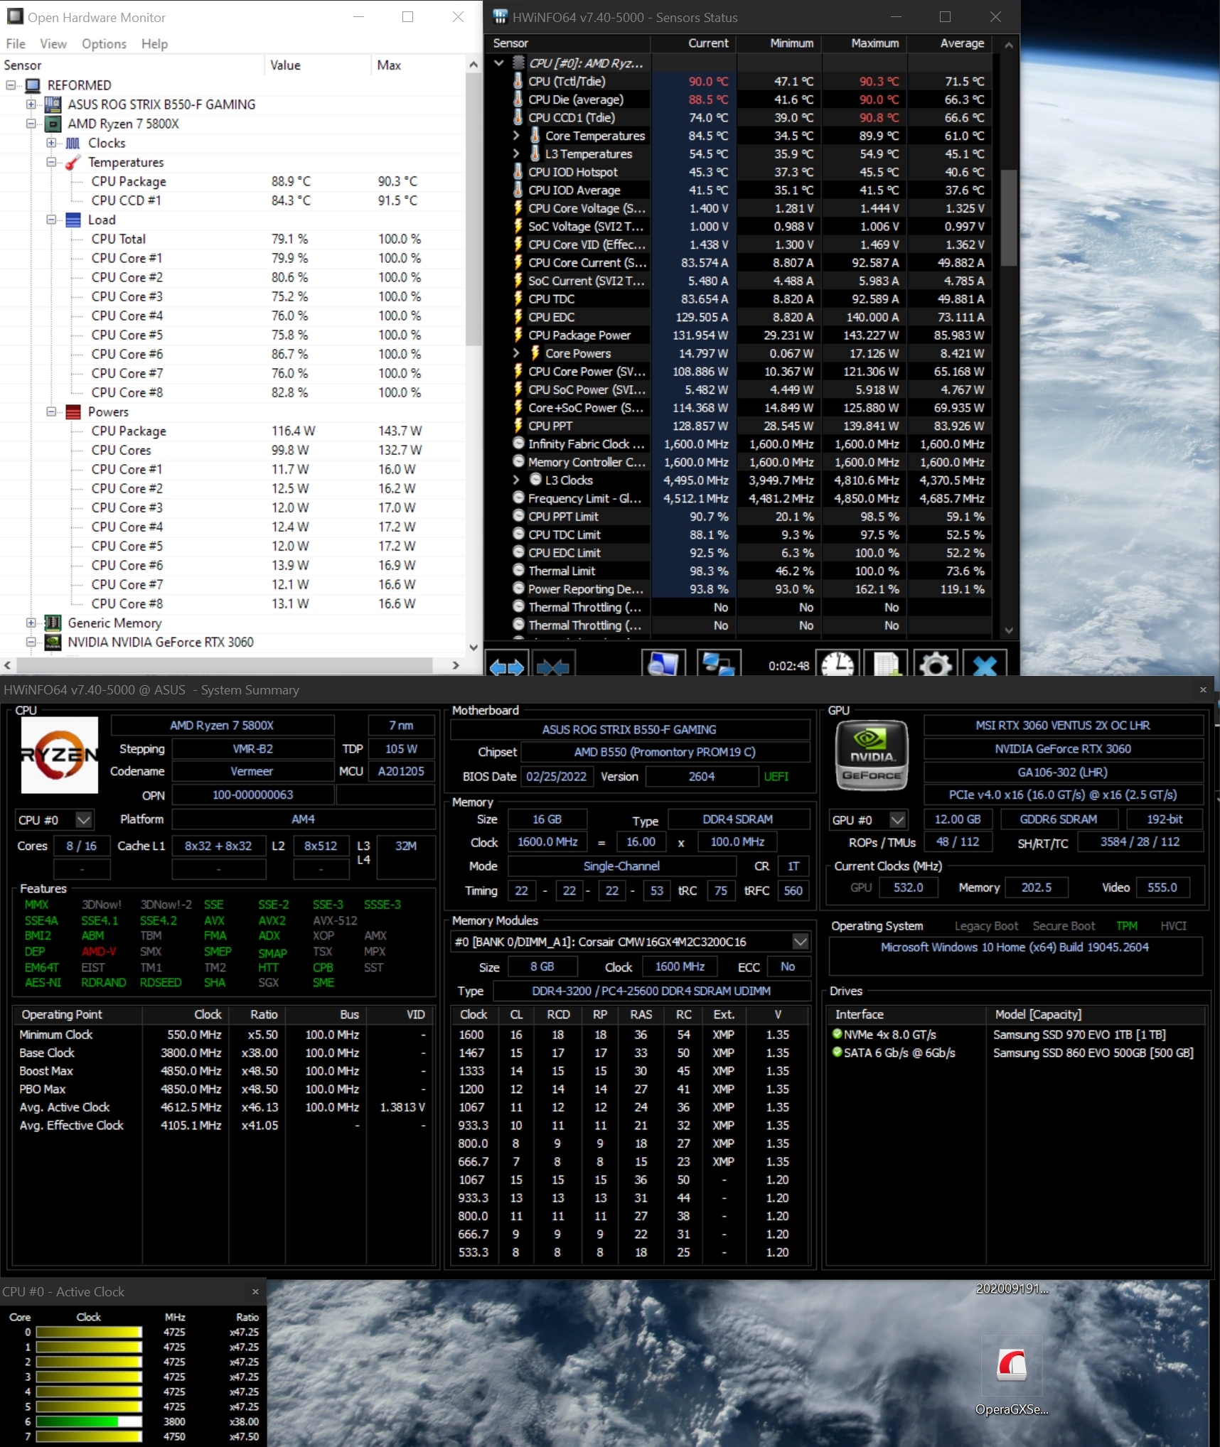Image resolution: width=1220 pixels, height=1447 pixels.
Task: Click the Open Hardware Monitor title bar icon
Action: 15,16
